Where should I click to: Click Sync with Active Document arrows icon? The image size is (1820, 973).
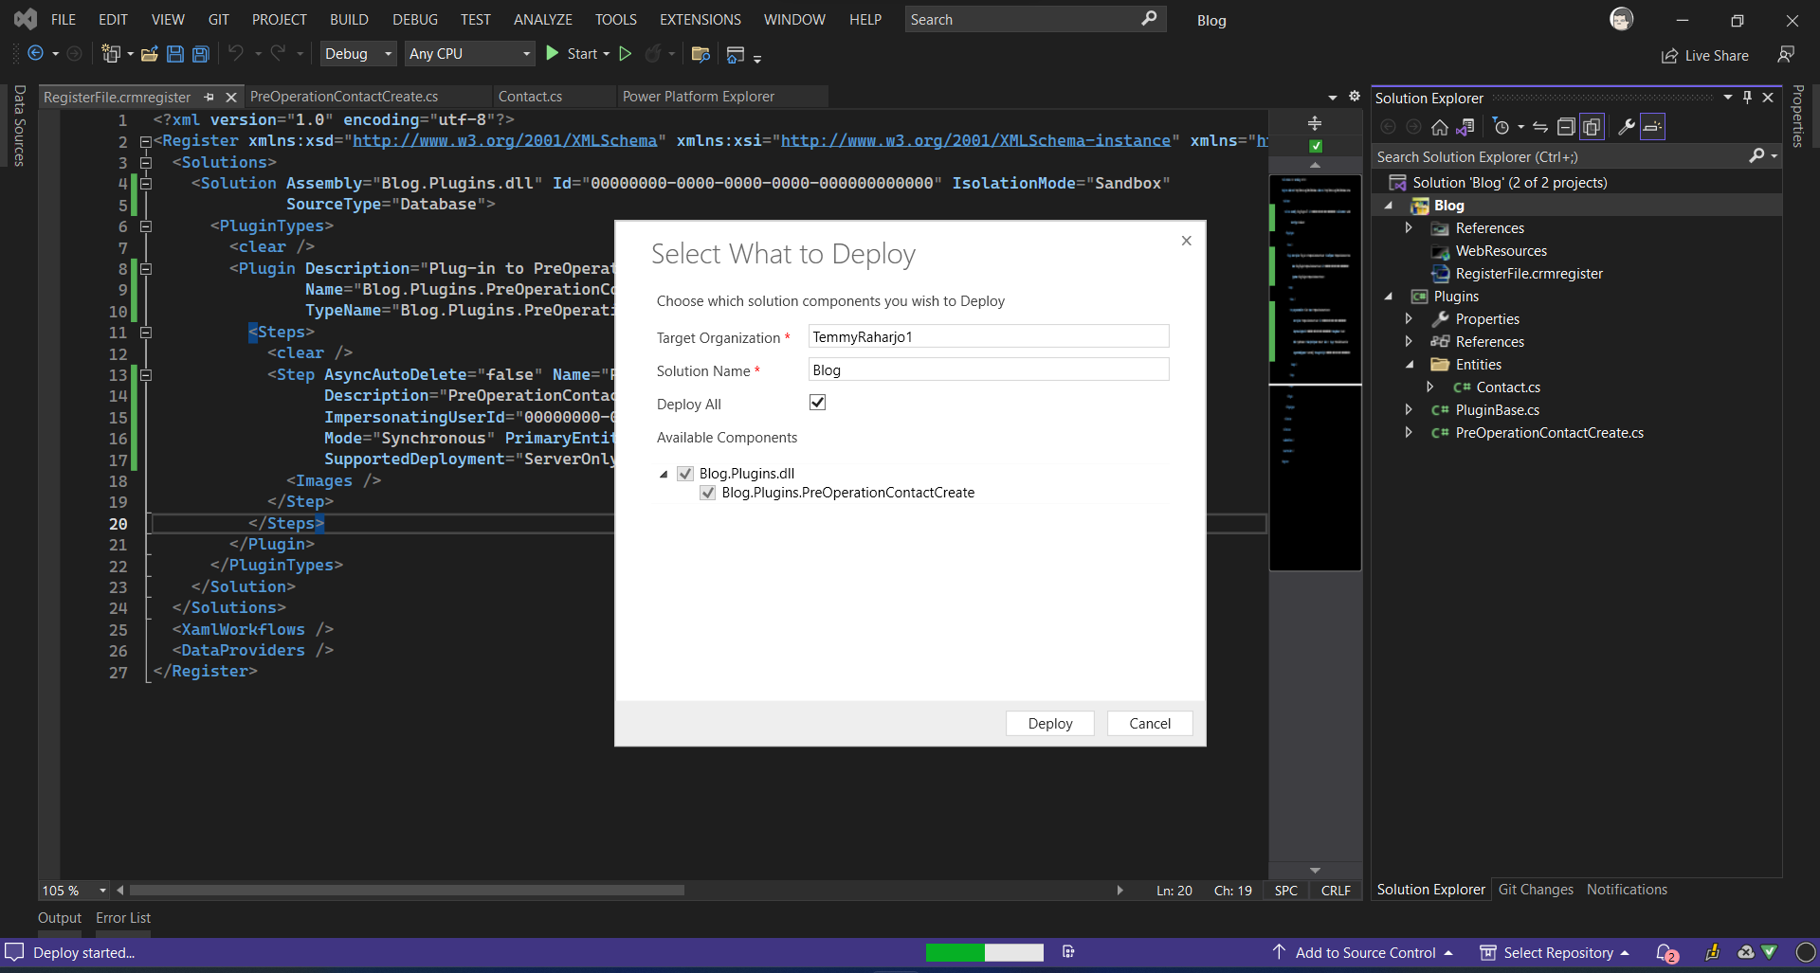coord(1540,127)
